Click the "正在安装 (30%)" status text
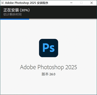 [17, 10]
